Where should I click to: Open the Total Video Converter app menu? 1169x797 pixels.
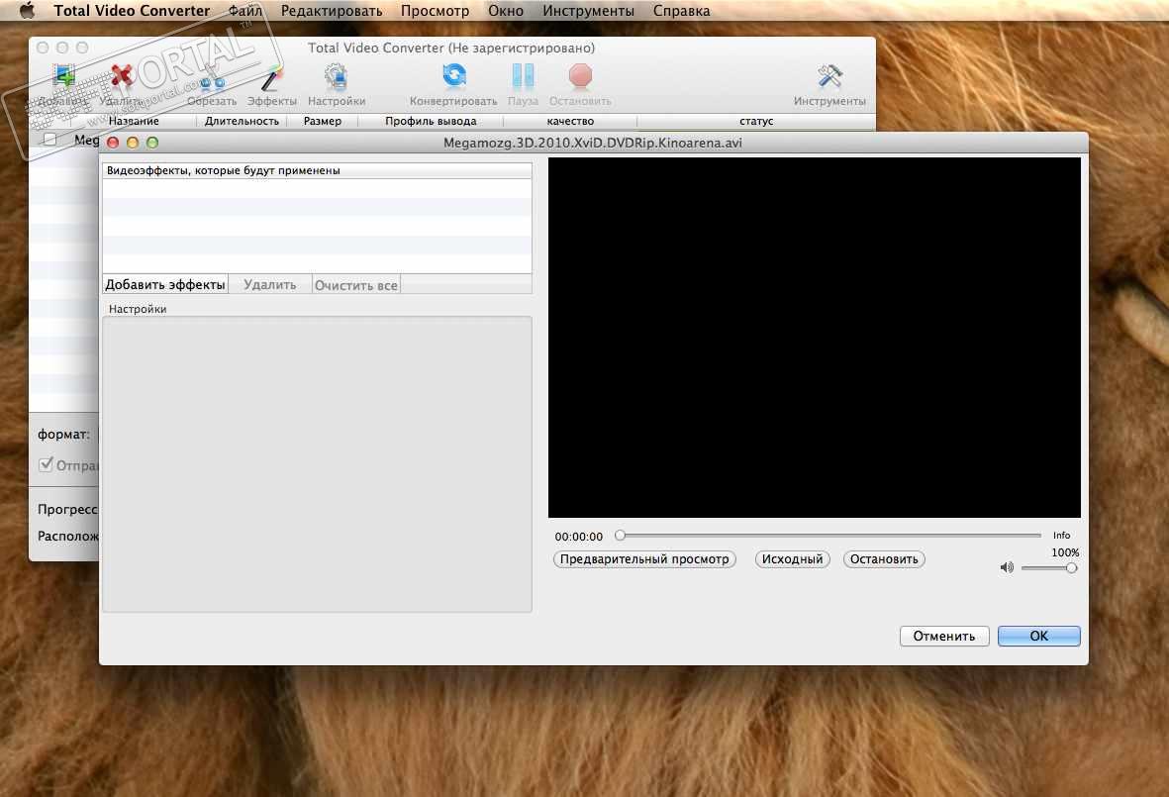click(x=132, y=11)
